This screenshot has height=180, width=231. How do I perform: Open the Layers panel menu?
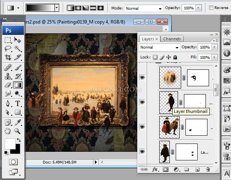(x=216, y=40)
